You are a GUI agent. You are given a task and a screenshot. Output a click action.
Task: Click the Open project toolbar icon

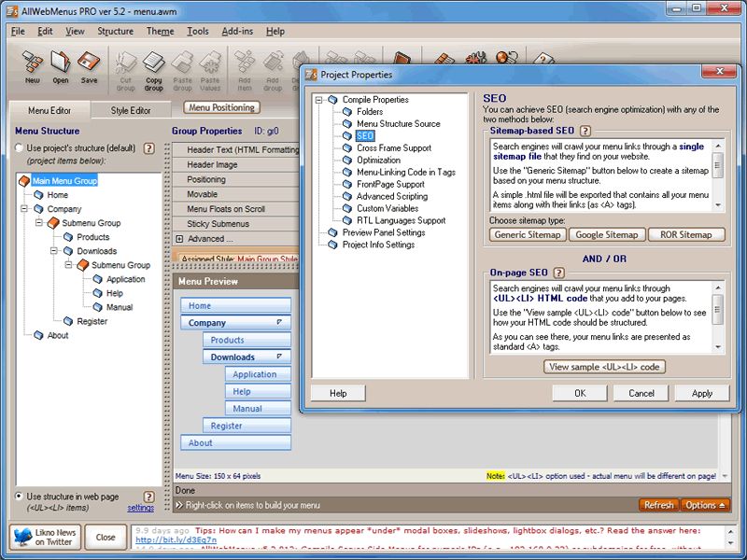pyautogui.click(x=61, y=62)
